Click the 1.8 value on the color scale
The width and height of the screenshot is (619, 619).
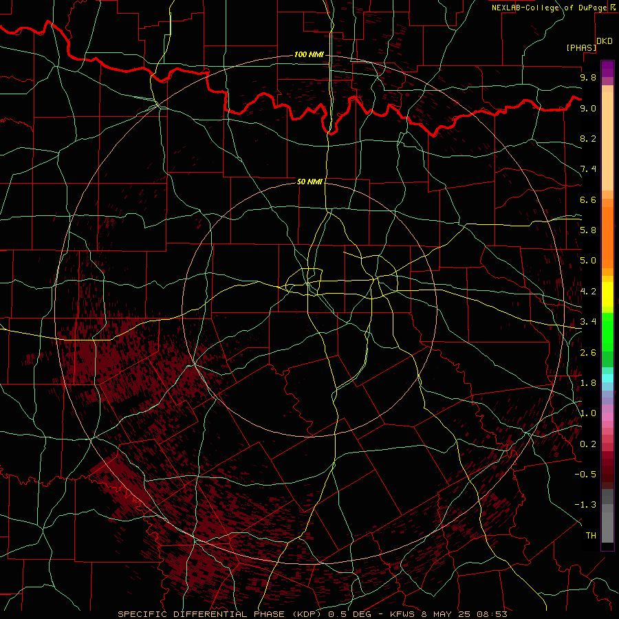coord(588,383)
